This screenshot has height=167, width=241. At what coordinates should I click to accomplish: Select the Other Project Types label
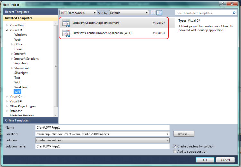(x=23, y=106)
